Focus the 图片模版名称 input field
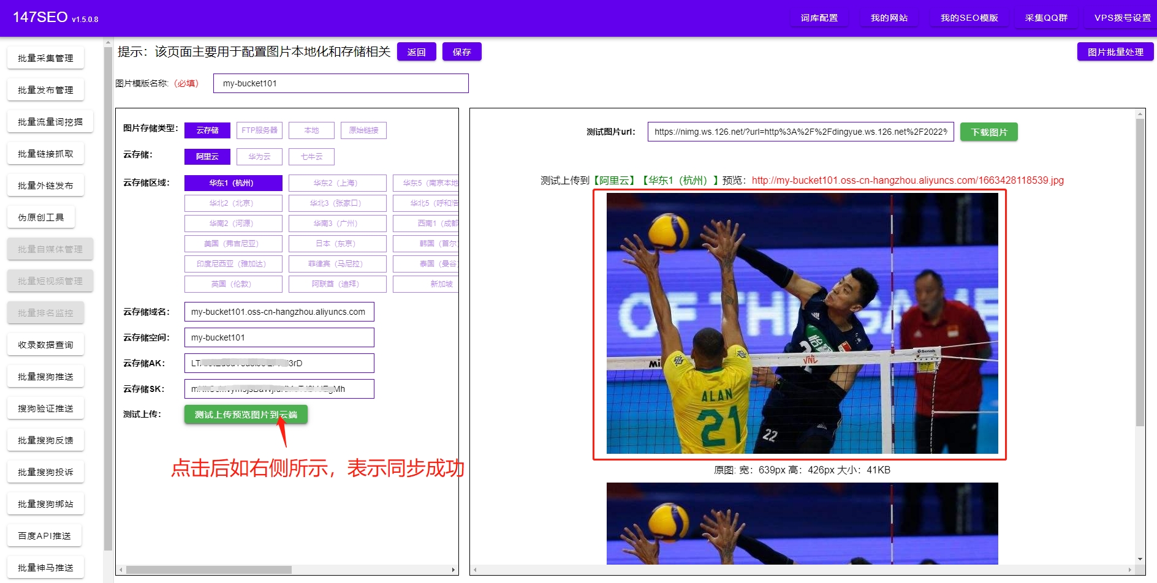The image size is (1157, 583). click(x=341, y=83)
